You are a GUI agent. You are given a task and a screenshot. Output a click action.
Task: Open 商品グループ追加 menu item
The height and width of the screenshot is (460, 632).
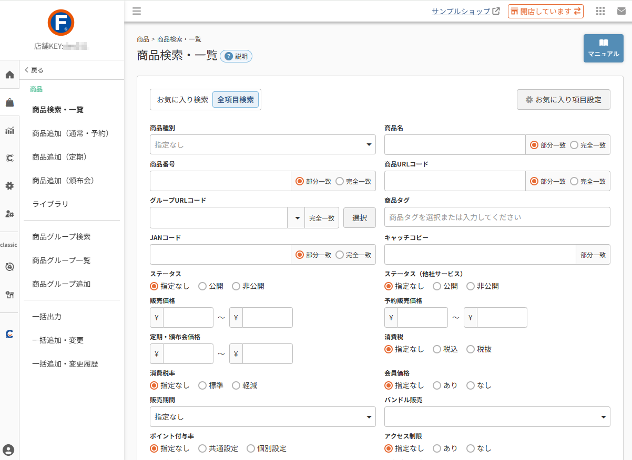pos(62,284)
